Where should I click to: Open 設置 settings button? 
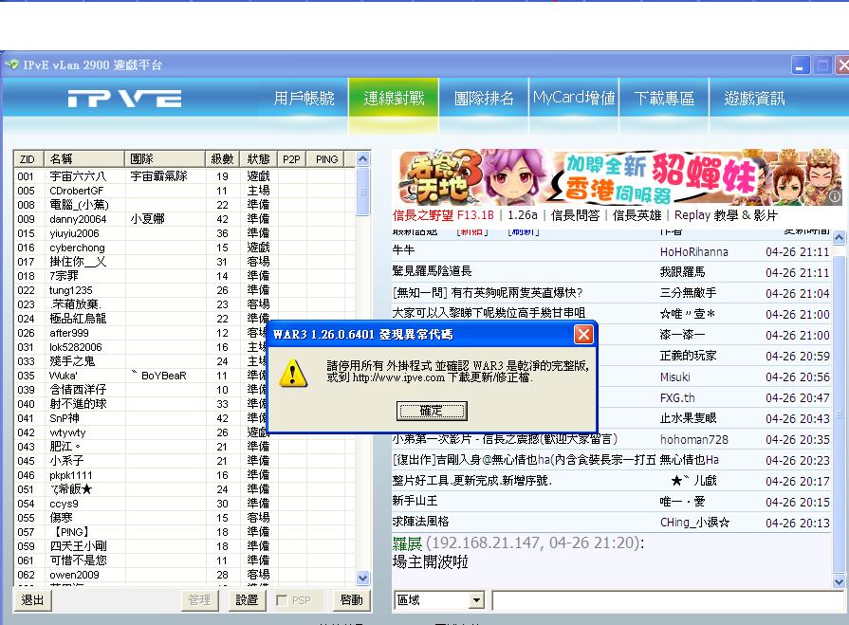pos(247,600)
